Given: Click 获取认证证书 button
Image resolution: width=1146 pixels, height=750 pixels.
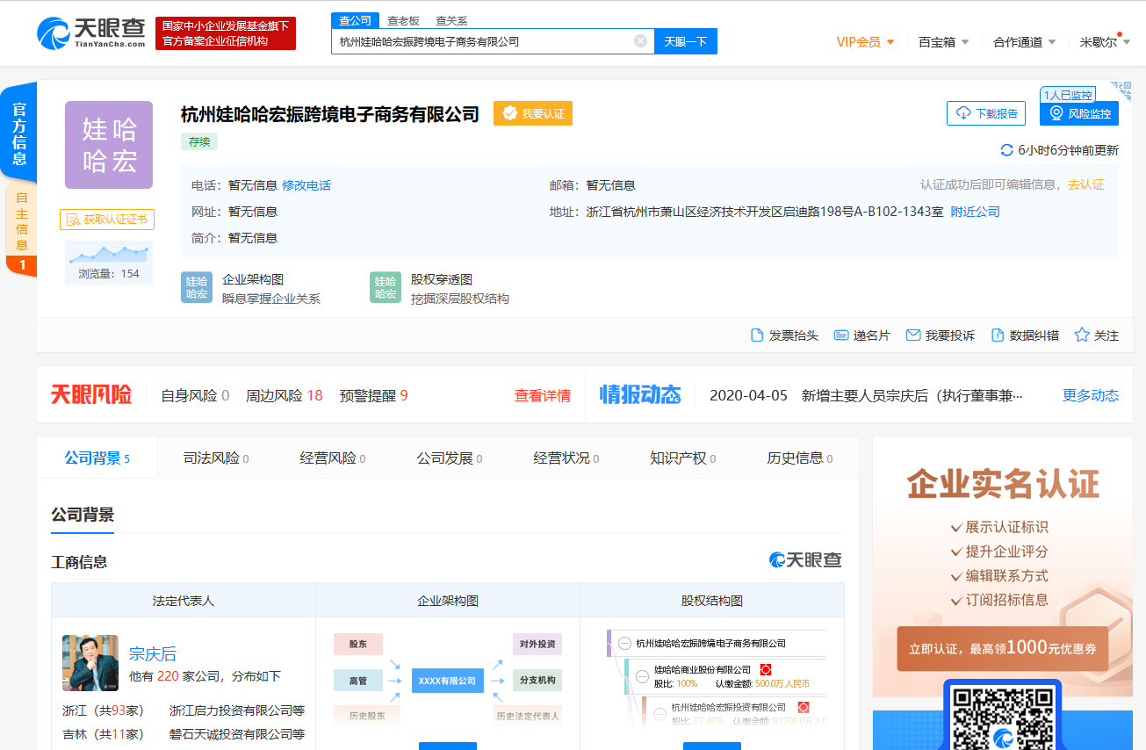Looking at the screenshot, I should tap(107, 220).
